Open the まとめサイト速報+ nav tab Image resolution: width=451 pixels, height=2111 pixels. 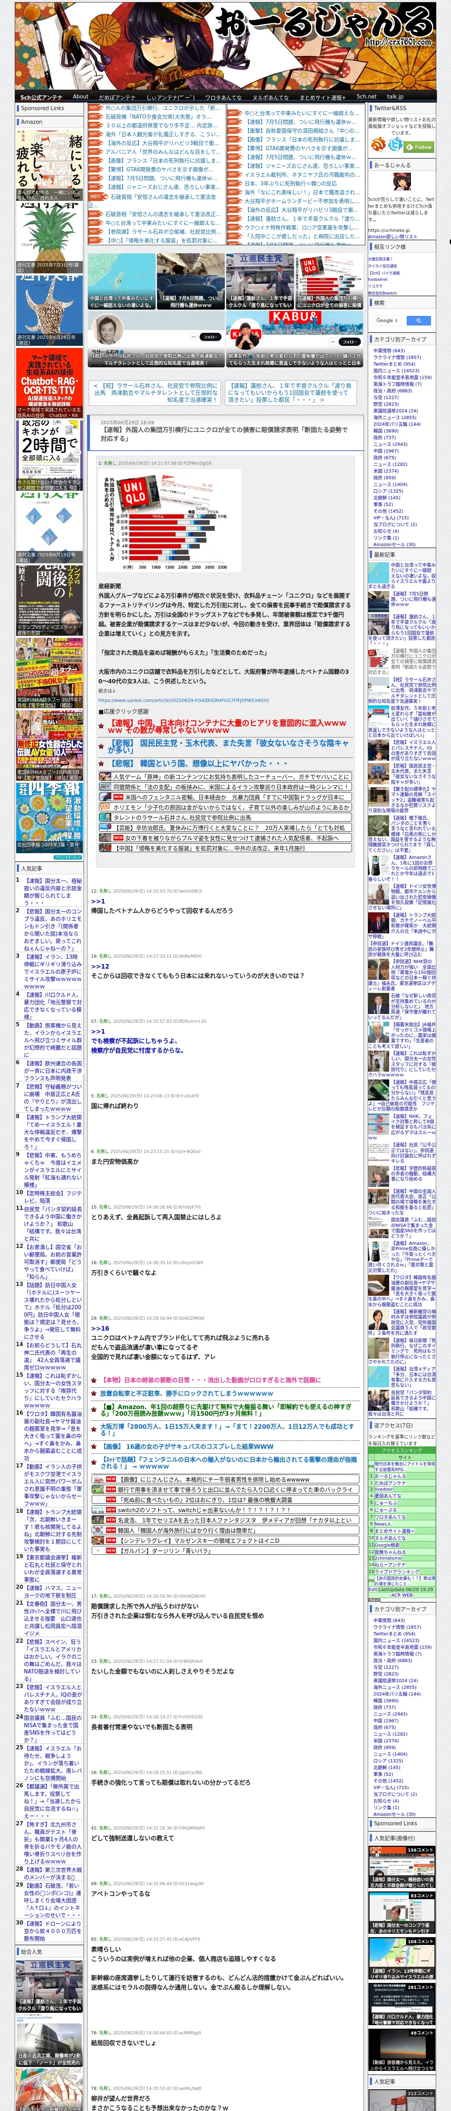[x=322, y=97]
